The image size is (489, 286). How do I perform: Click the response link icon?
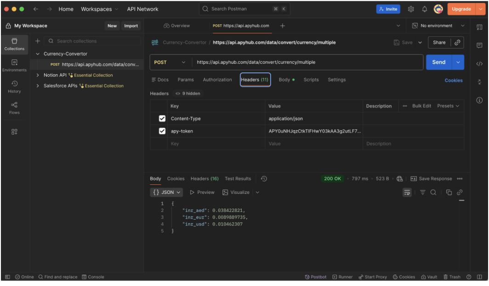pyautogui.click(x=460, y=192)
